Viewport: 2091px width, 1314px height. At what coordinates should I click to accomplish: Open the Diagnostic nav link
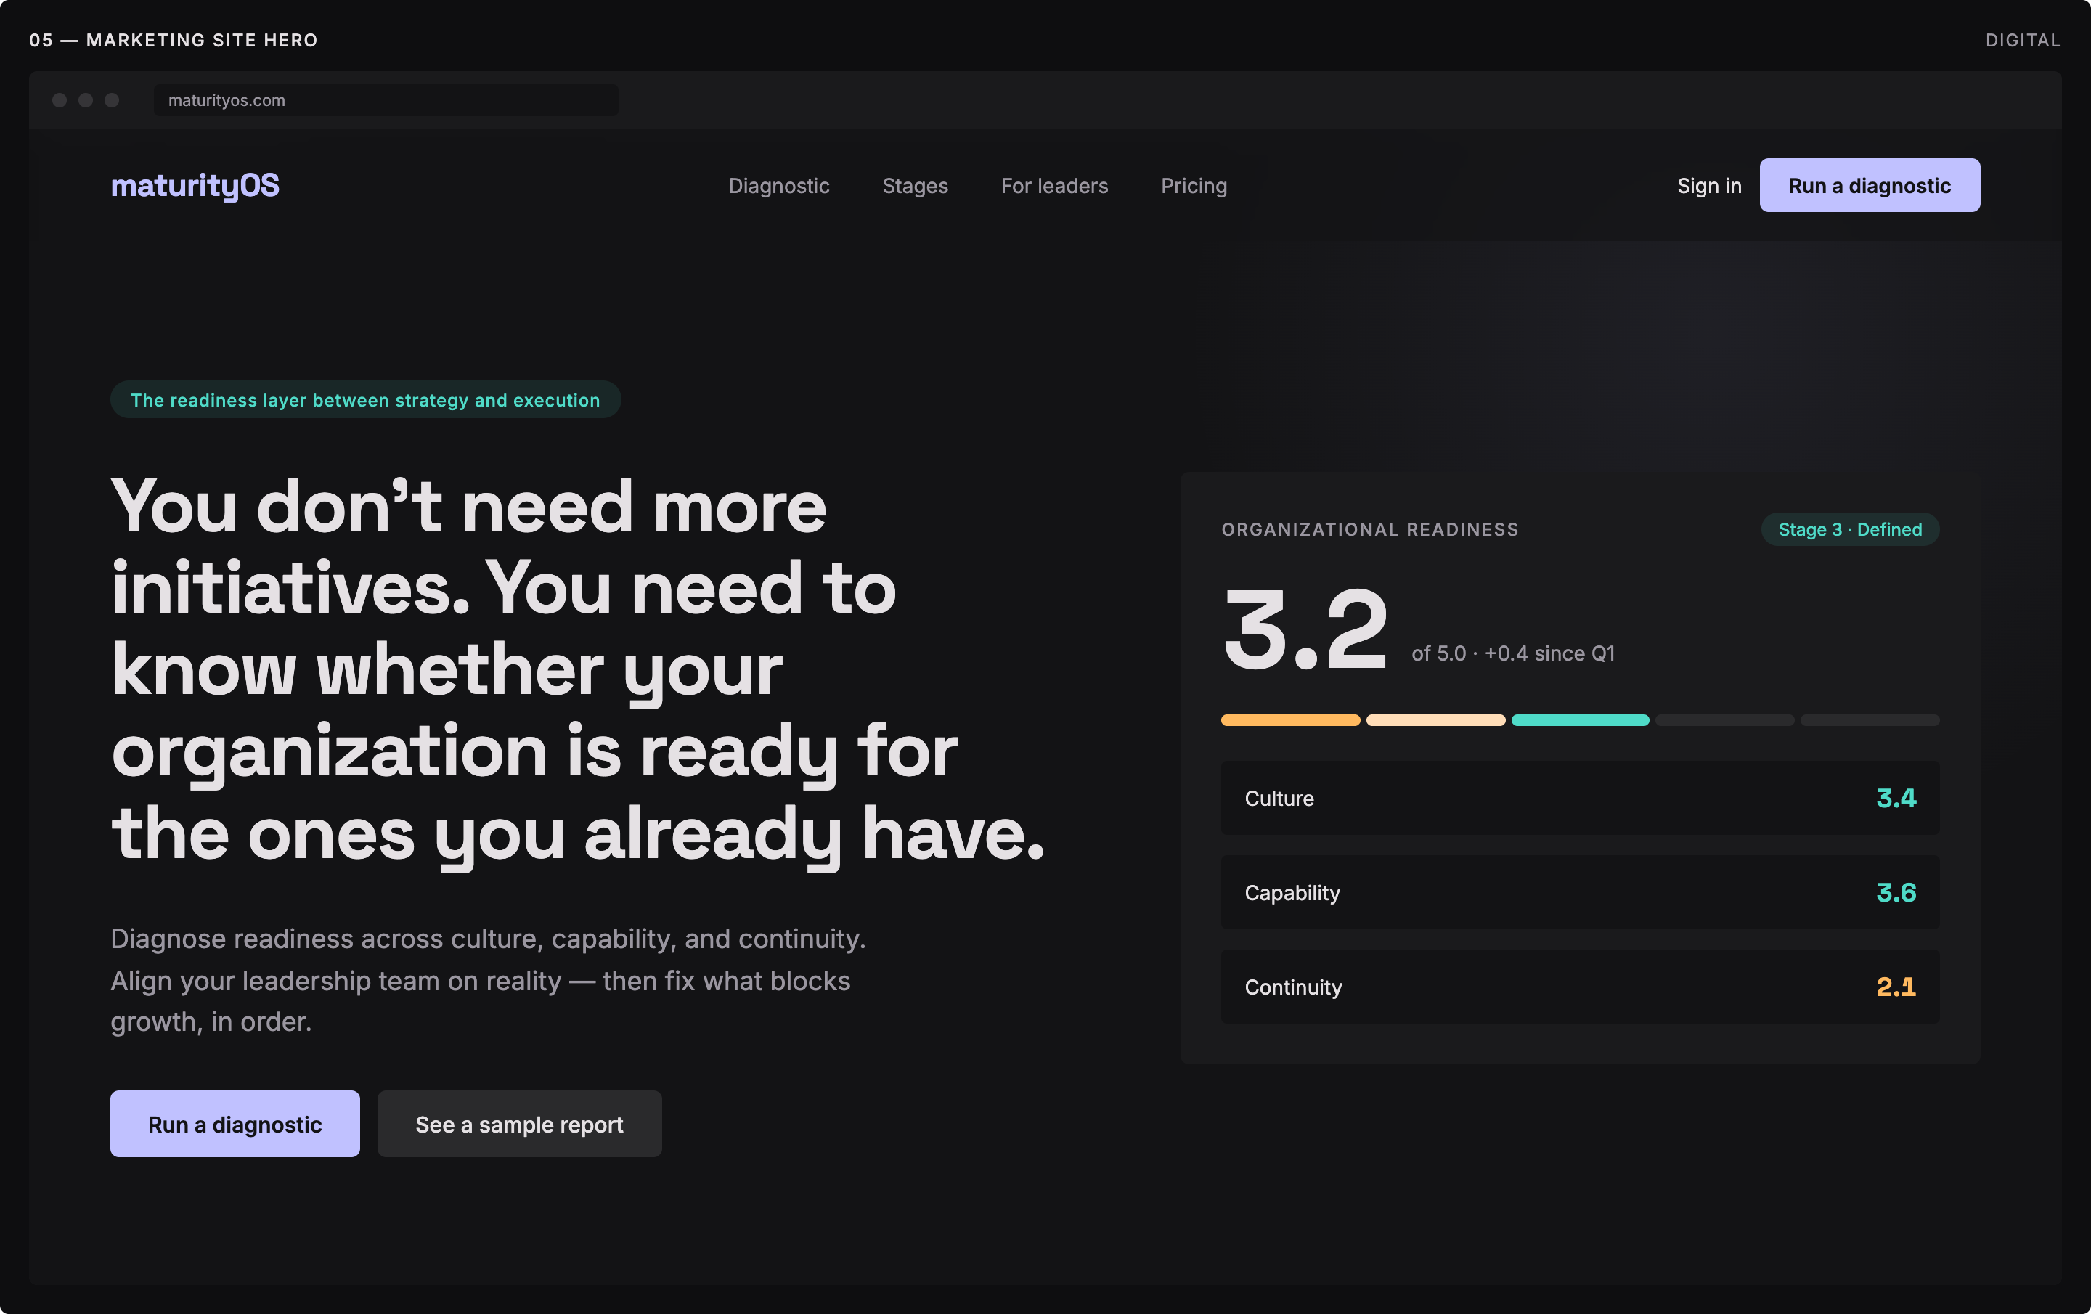point(779,185)
